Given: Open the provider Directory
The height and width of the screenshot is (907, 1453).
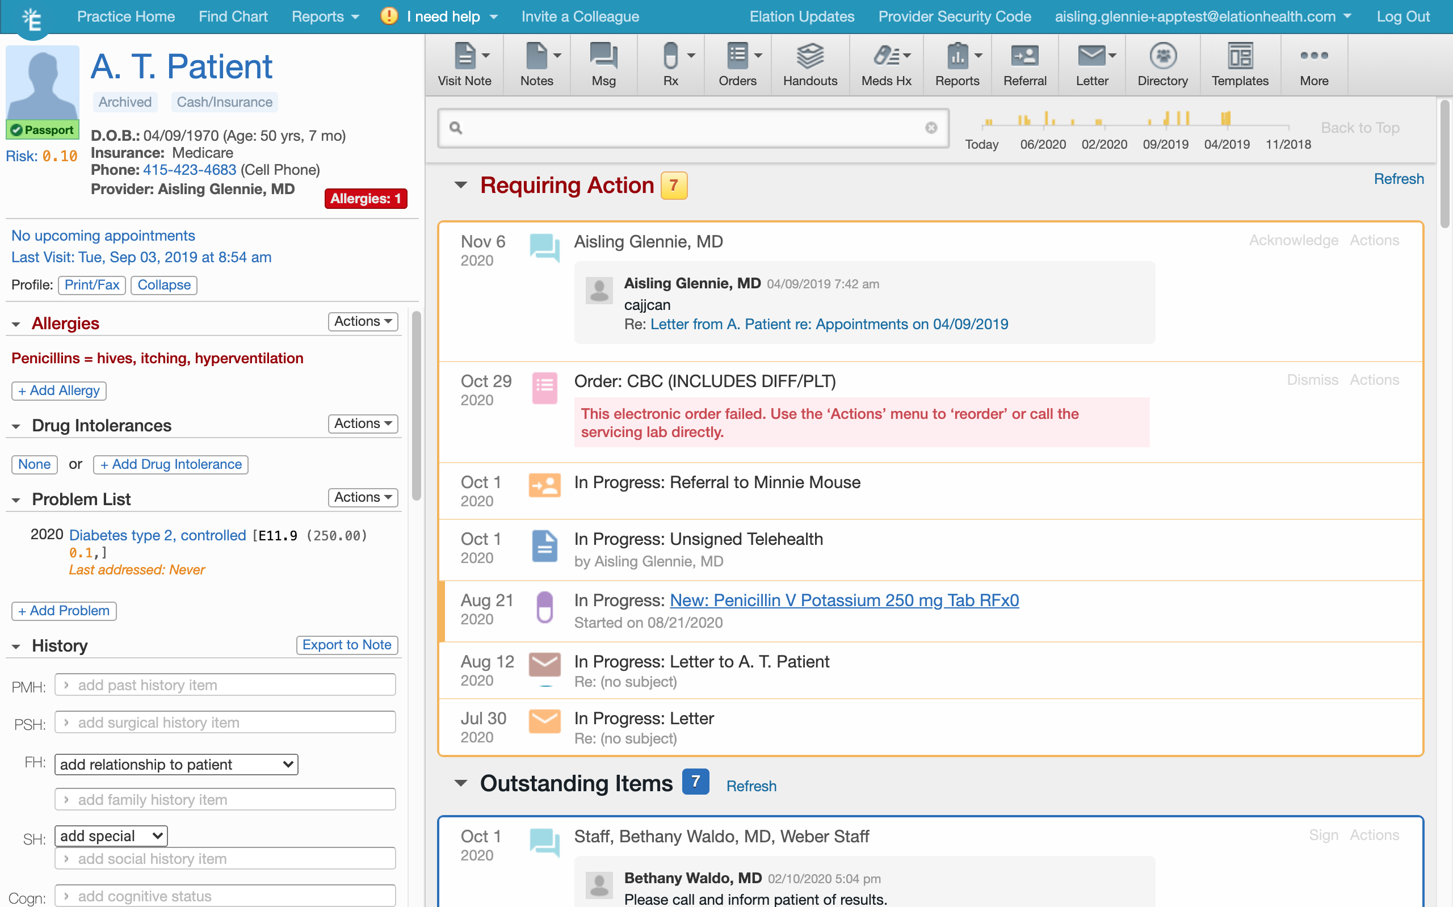Looking at the screenshot, I should pos(1162,64).
